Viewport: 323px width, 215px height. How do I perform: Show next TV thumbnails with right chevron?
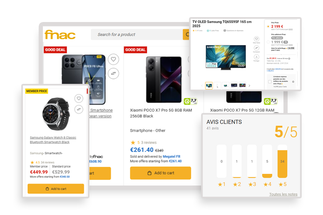coord(249,86)
